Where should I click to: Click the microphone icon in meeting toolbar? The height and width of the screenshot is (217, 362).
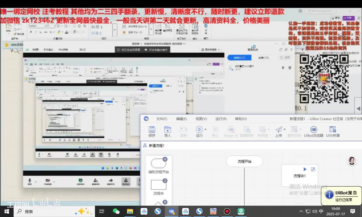coord(30,181)
